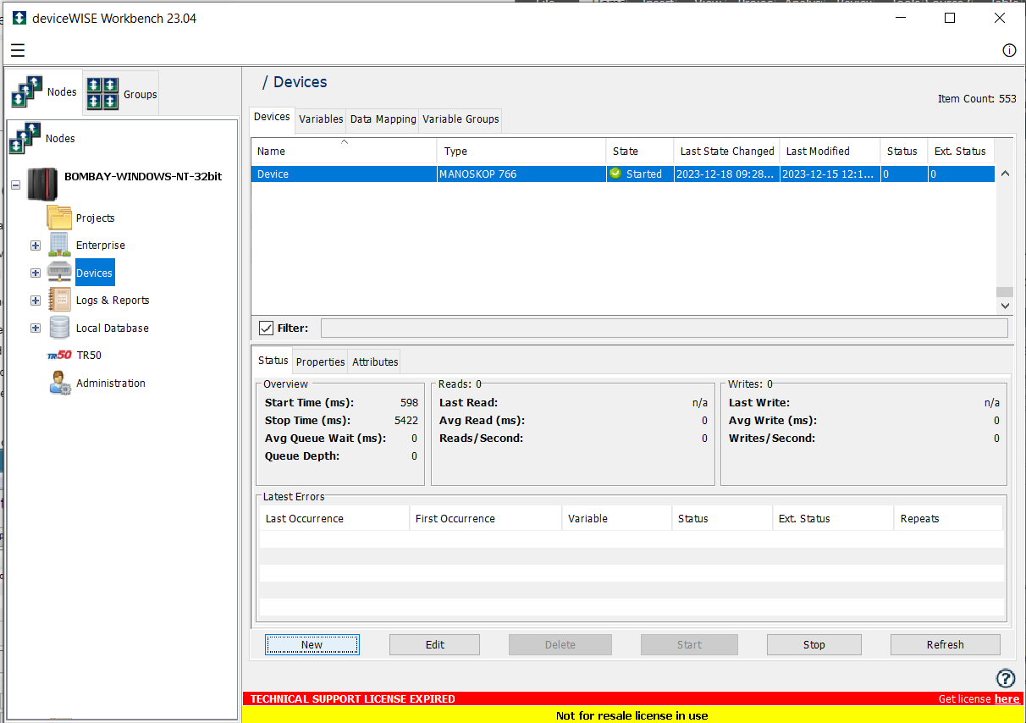Expand the Logs & Reports node
Screen dimensions: 1026x723
point(35,300)
